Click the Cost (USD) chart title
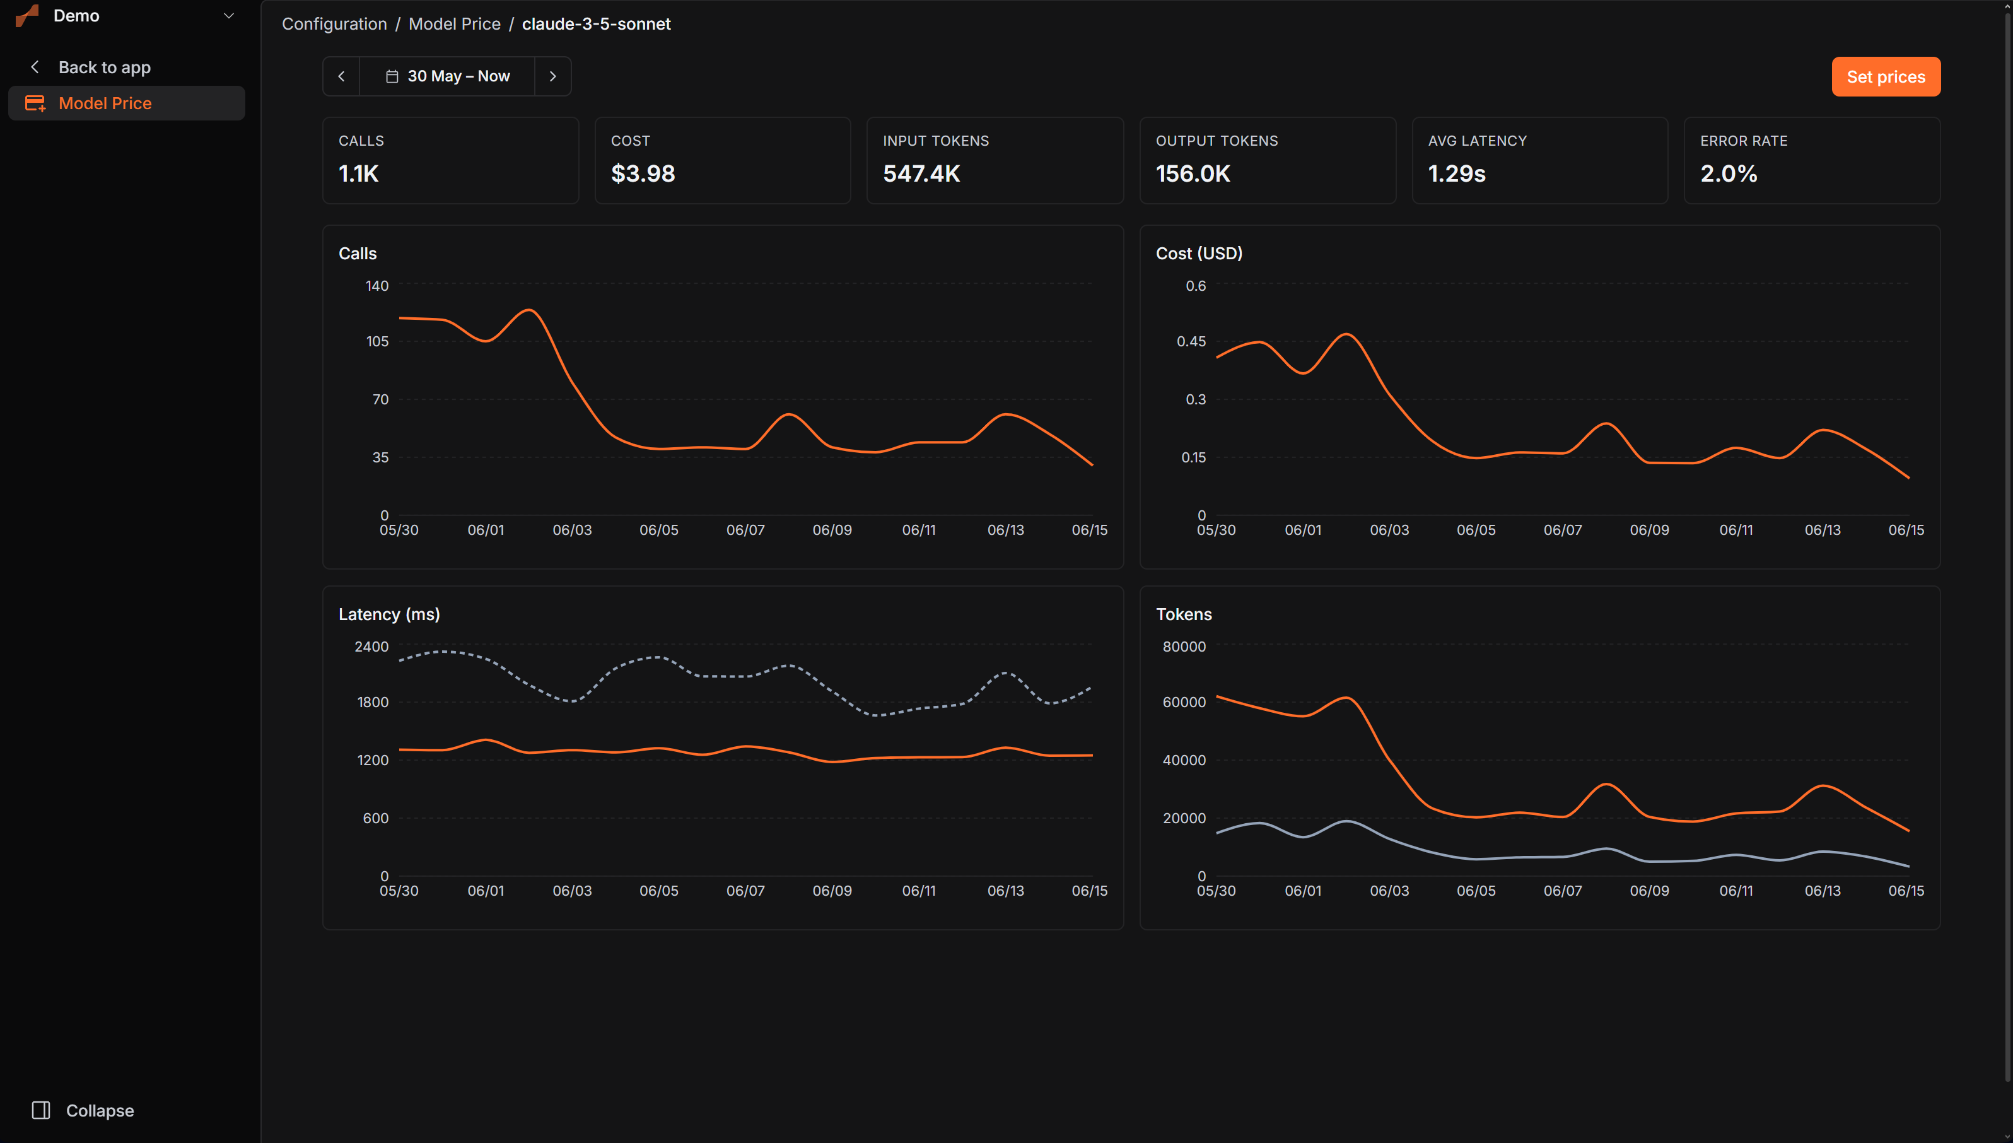 (1199, 254)
